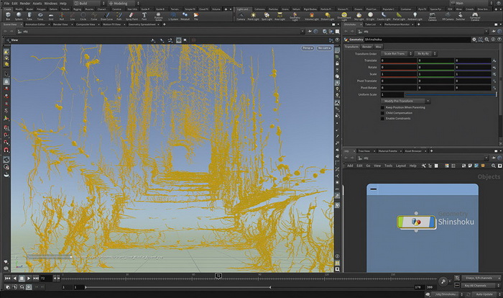Switch to the Performance Monitor tab
The height and width of the screenshot is (298, 503).
pyautogui.click(x=397, y=24)
